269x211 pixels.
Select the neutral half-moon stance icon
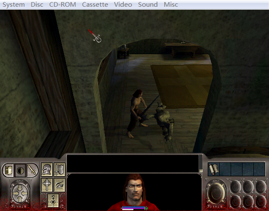pyautogui.click(x=20, y=170)
